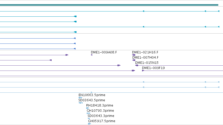
Task: Select the arrow glyph under SD03643.3prime
Action: 89,119
